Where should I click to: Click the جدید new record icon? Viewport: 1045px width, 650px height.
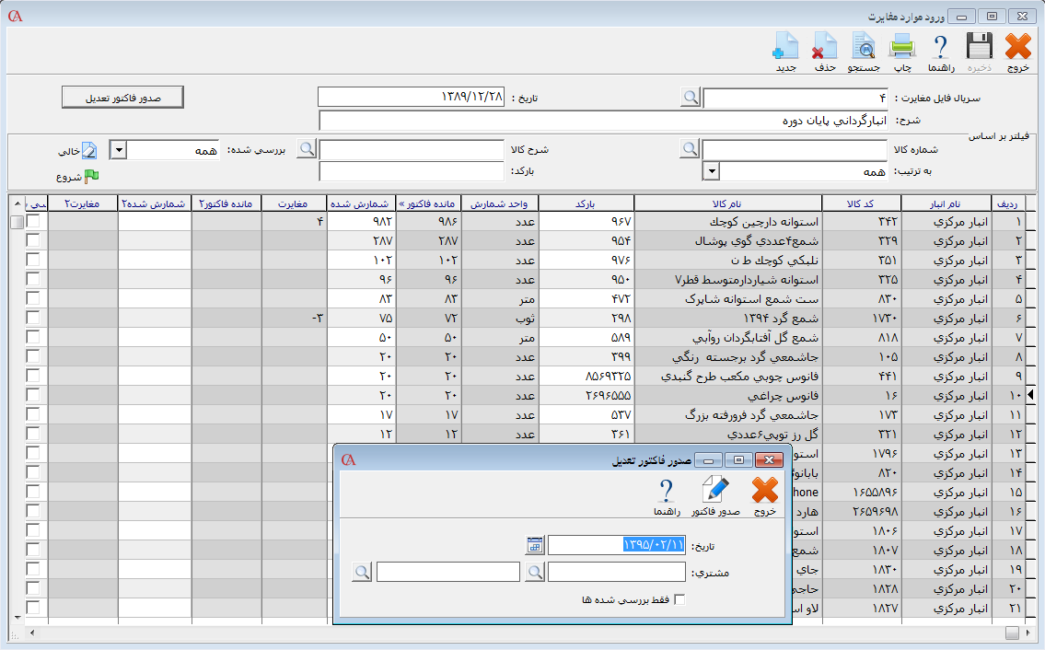785,47
